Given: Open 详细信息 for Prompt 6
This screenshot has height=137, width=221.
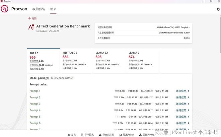Looking at the screenshot, I should click(181, 123).
